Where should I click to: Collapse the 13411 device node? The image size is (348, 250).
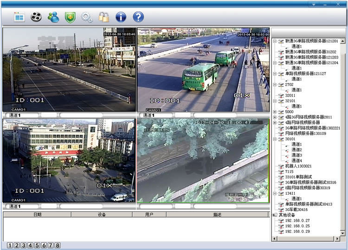click(x=275, y=194)
